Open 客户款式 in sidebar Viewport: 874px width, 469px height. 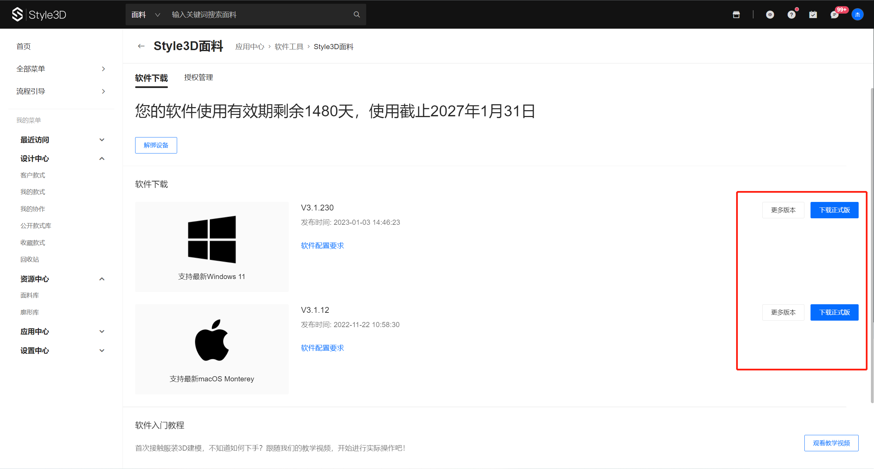[x=33, y=175]
